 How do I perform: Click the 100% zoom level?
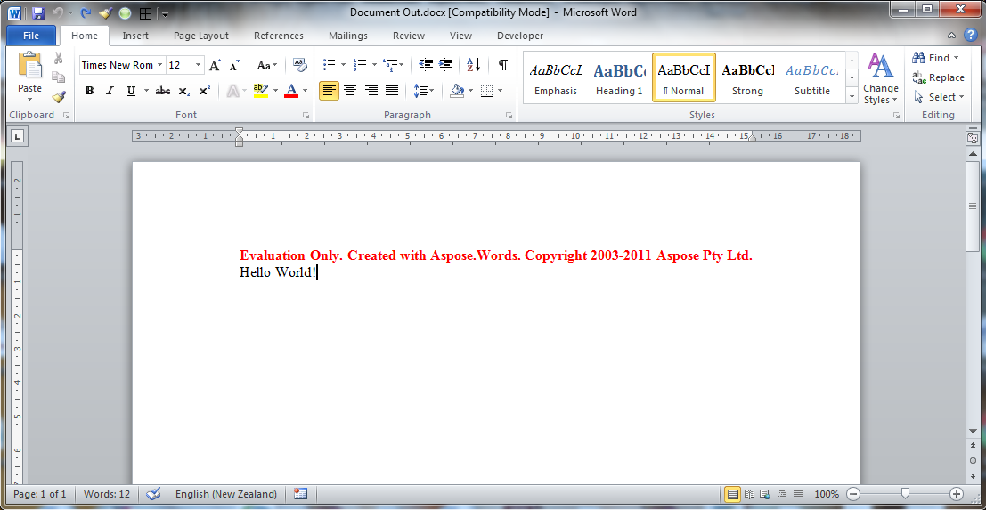(827, 494)
